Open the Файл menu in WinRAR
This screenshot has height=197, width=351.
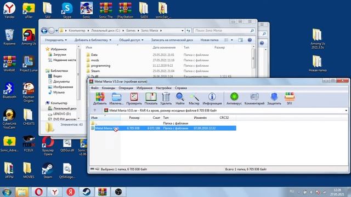pyautogui.click(x=94, y=88)
